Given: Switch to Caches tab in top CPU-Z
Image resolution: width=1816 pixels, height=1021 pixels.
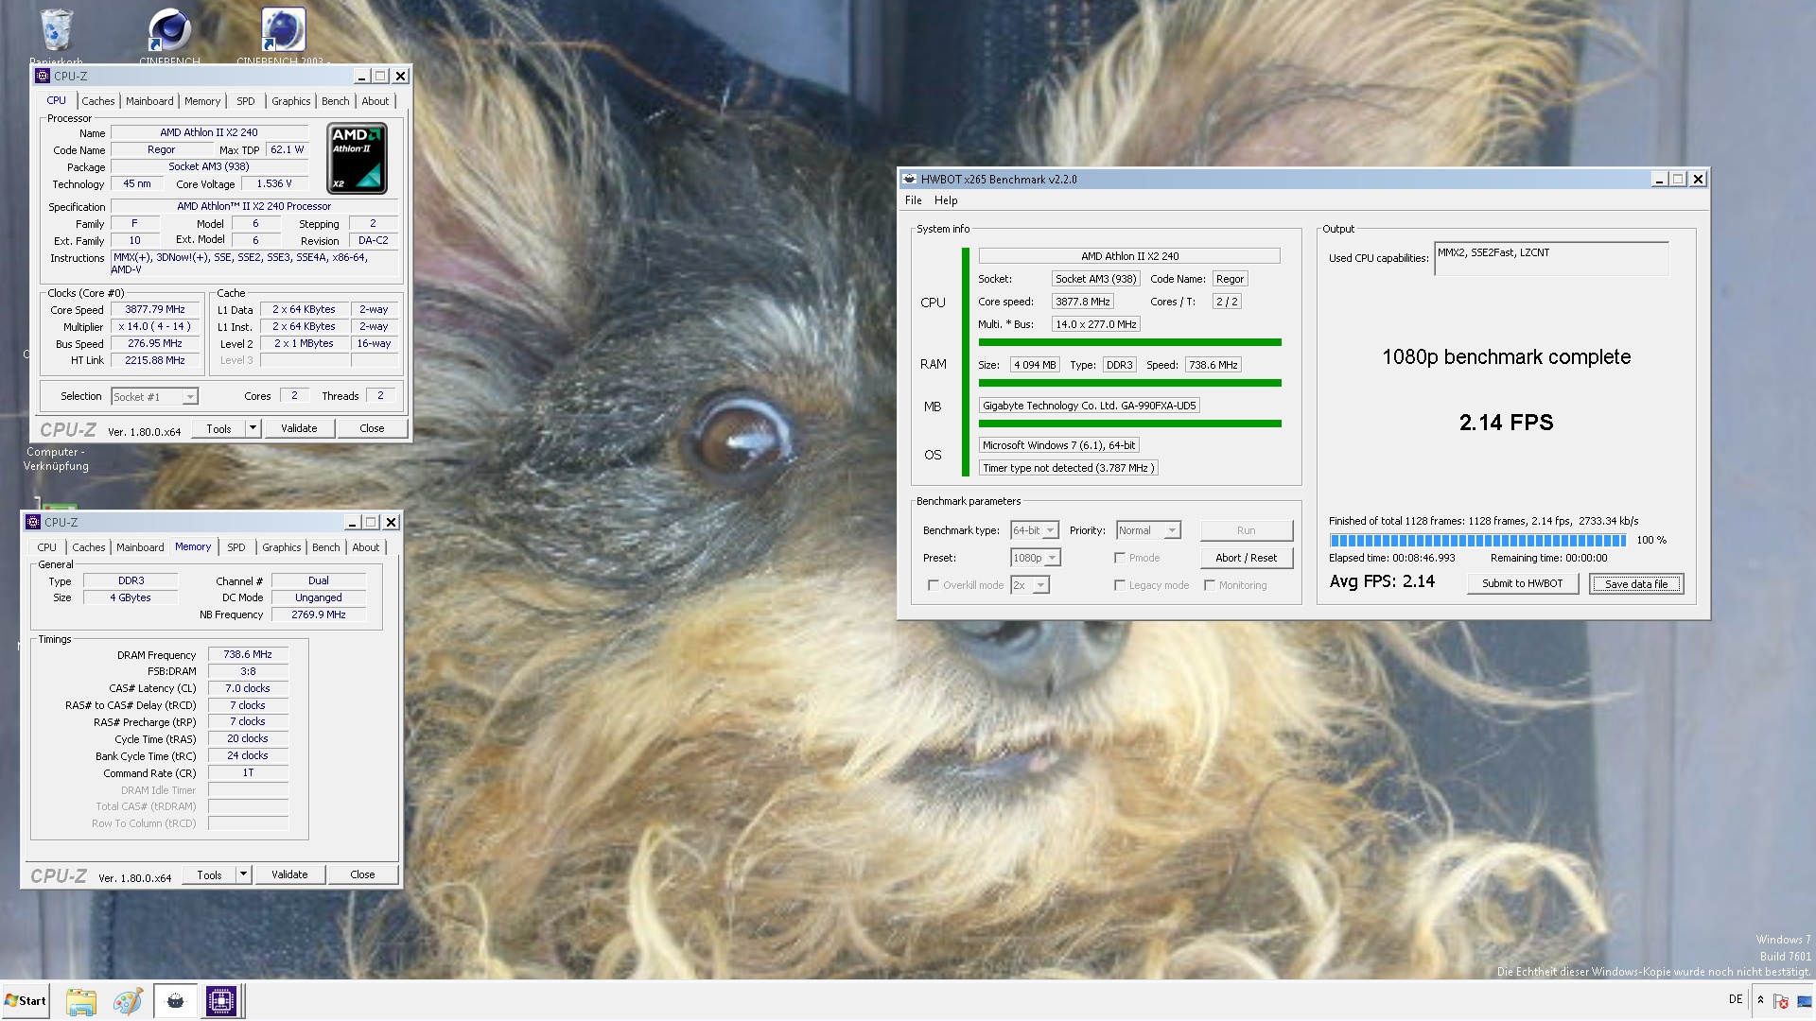Looking at the screenshot, I should [97, 101].
